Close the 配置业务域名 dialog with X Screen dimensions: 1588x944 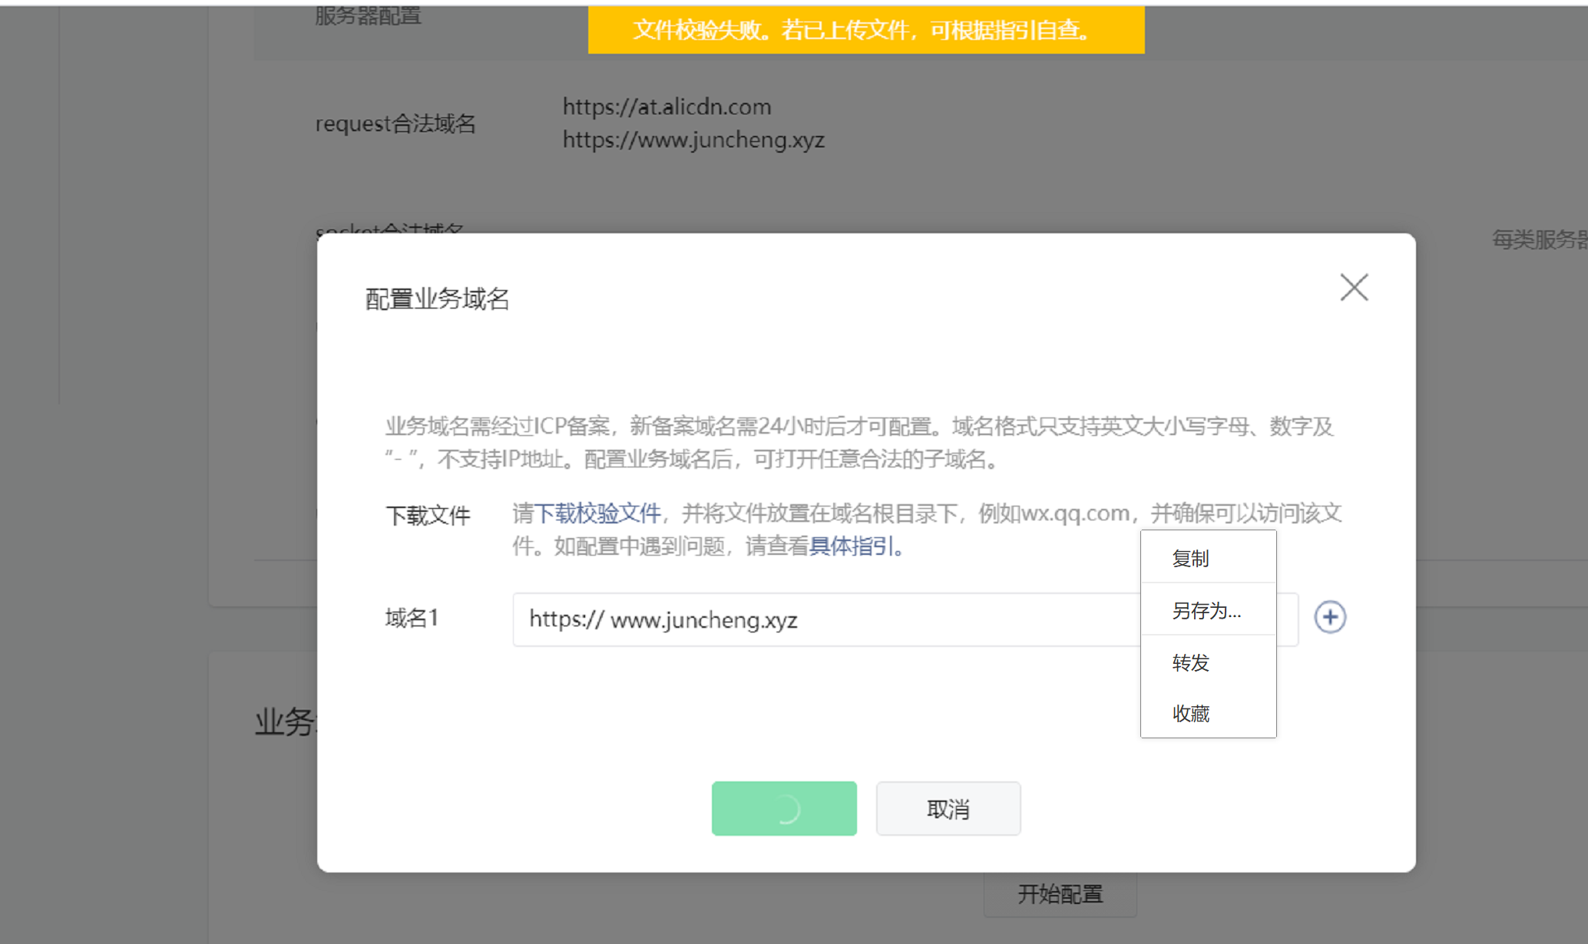[x=1354, y=288]
